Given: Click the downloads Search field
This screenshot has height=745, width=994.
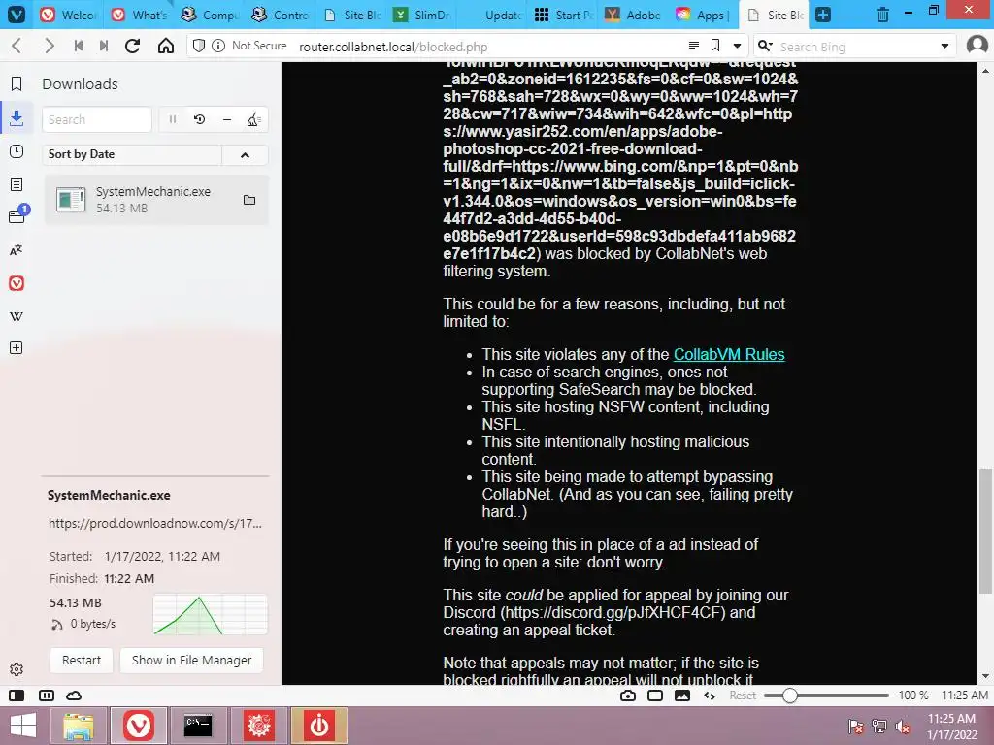Looking at the screenshot, I should pyautogui.click(x=96, y=119).
